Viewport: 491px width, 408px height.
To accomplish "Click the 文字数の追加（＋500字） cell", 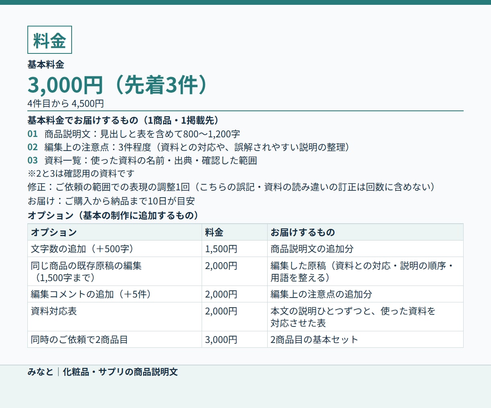I will (115, 249).
